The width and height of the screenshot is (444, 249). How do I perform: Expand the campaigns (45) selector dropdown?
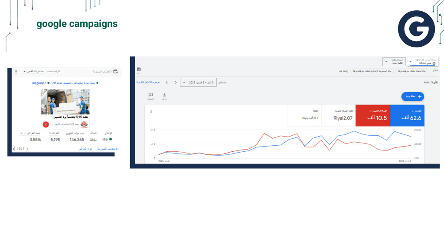pos(394,61)
